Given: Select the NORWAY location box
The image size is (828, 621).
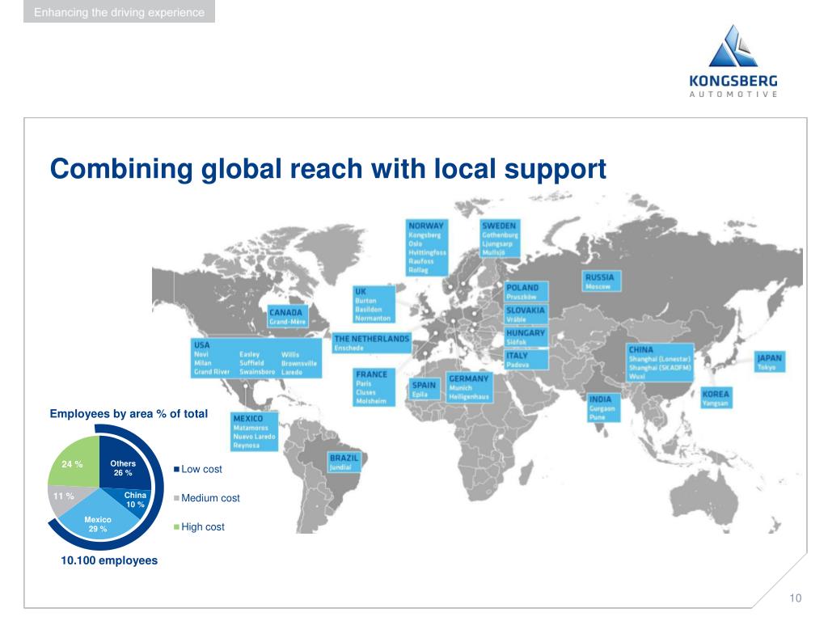Looking at the screenshot, I should click(427, 247).
